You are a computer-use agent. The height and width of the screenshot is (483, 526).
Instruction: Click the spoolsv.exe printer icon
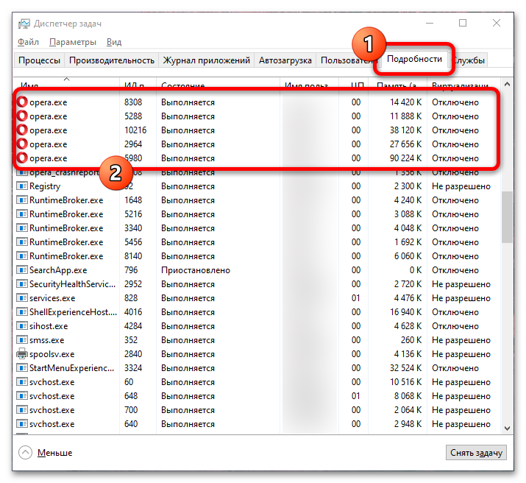tap(22, 353)
